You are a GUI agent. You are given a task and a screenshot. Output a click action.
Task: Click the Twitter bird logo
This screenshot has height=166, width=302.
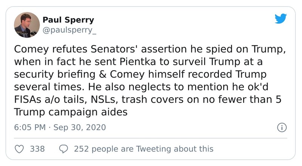point(280,19)
